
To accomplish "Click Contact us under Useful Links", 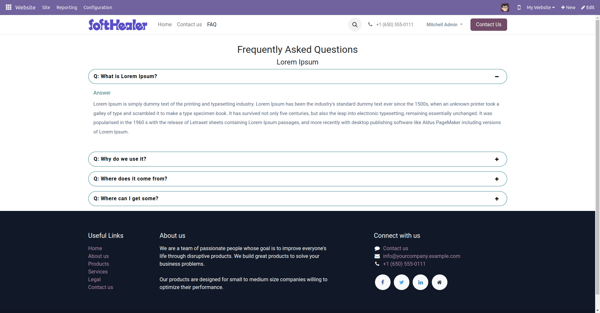I will pos(101,287).
